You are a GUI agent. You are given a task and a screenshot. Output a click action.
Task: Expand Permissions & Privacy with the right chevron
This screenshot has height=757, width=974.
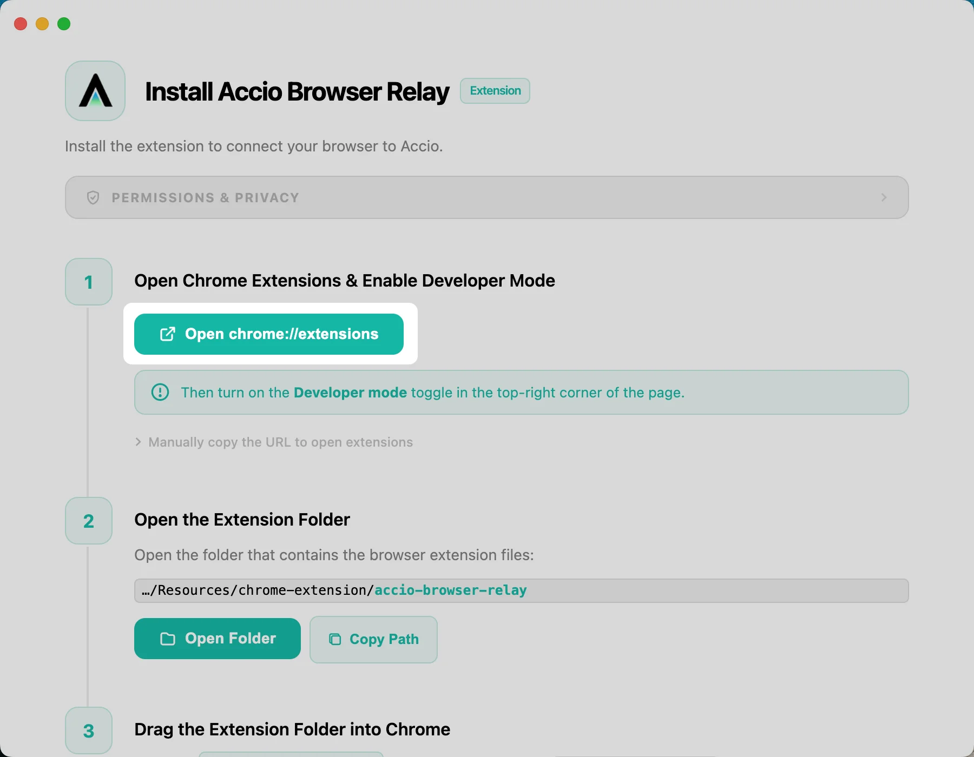tap(884, 197)
